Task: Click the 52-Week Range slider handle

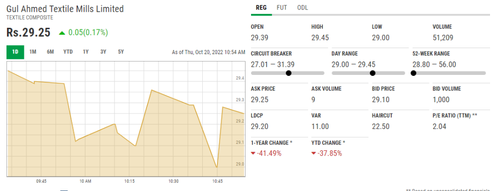Action: (x=413, y=73)
